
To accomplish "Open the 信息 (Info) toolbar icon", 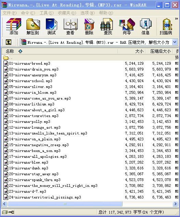I will click(145, 26).
